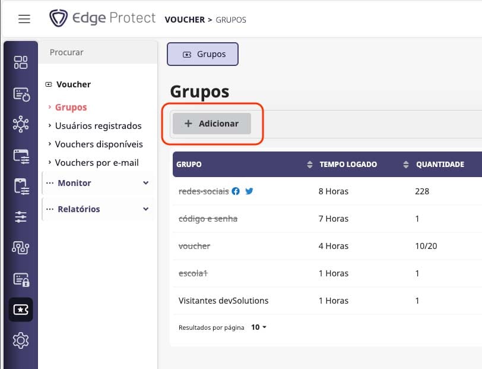Select the Grupos tab
This screenshot has width=482, height=369.
tap(202, 54)
